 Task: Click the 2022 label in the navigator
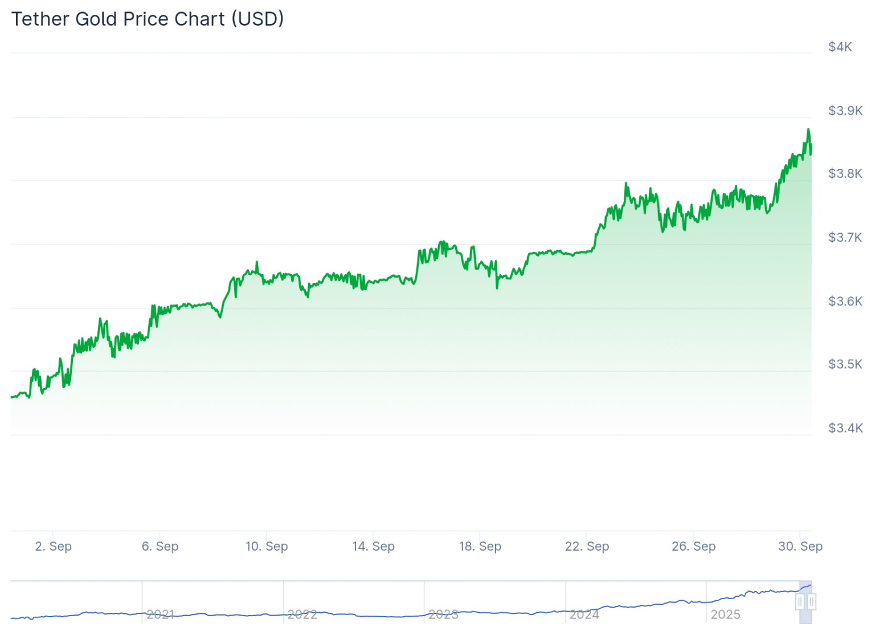coord(302,614)
